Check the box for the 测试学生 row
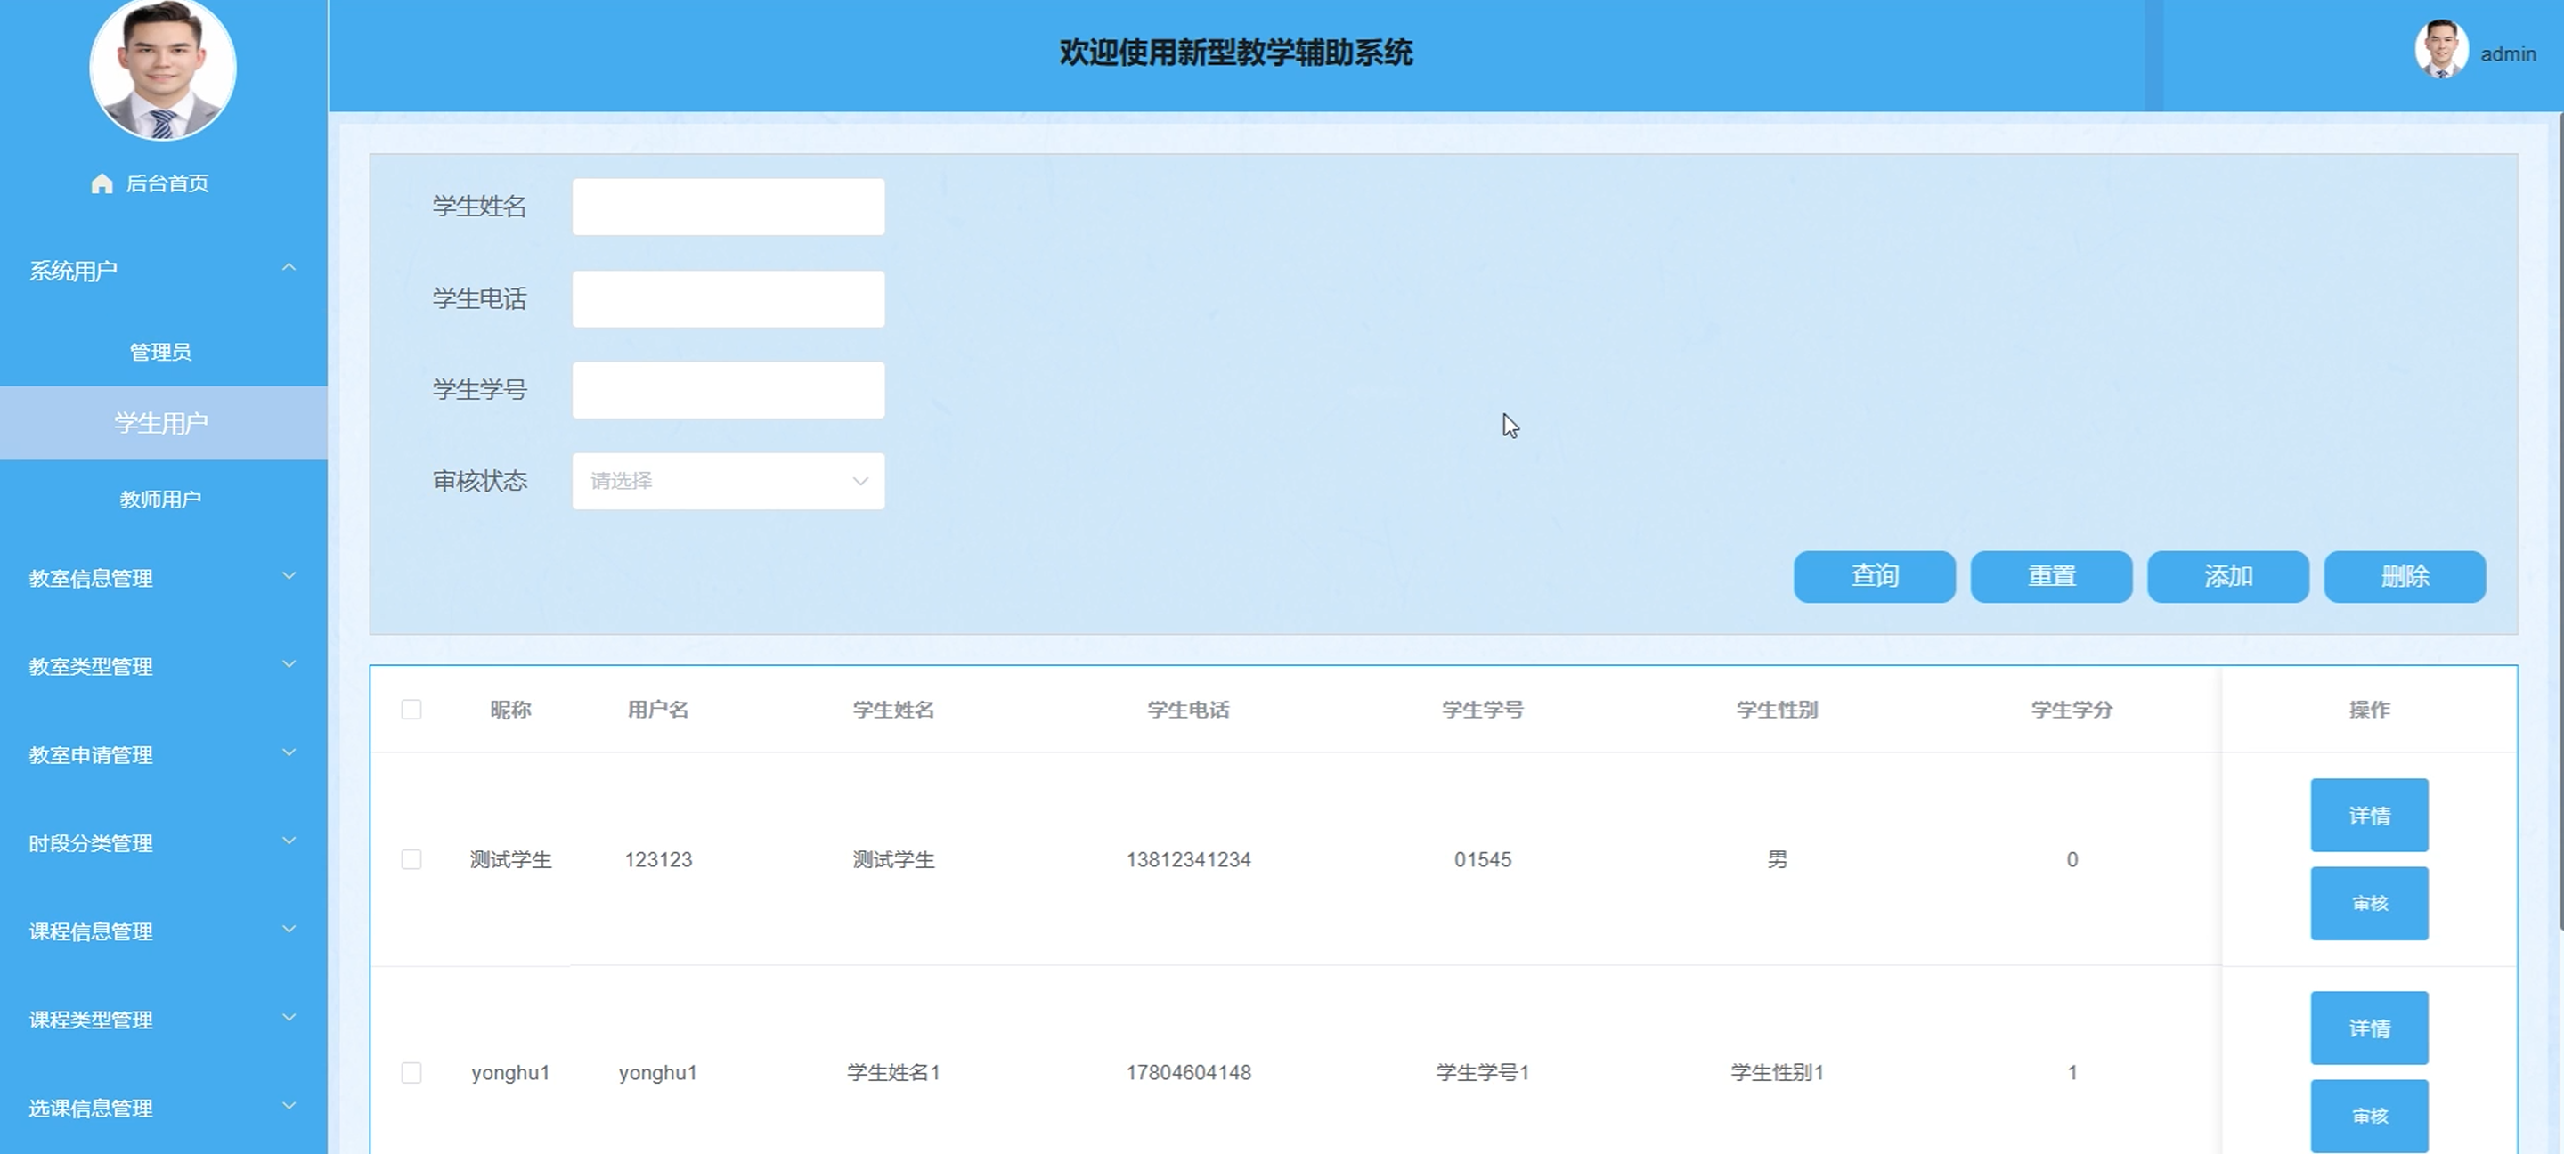This screenshot has height=1154, width=2564. point(411,859)
